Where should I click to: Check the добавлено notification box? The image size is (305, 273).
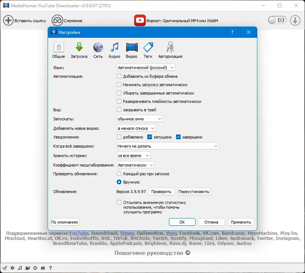click(119, 137)
